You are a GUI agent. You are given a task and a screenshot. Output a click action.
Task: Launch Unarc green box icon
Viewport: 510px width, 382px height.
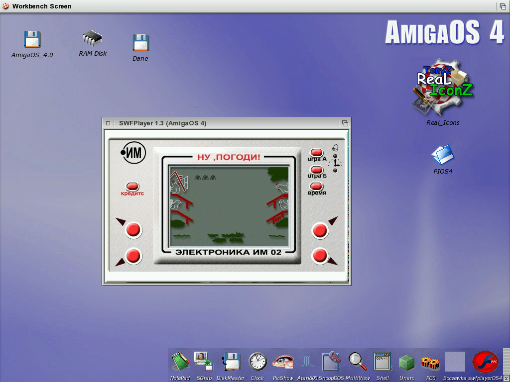pyautogui.click(x=407, y=363)
